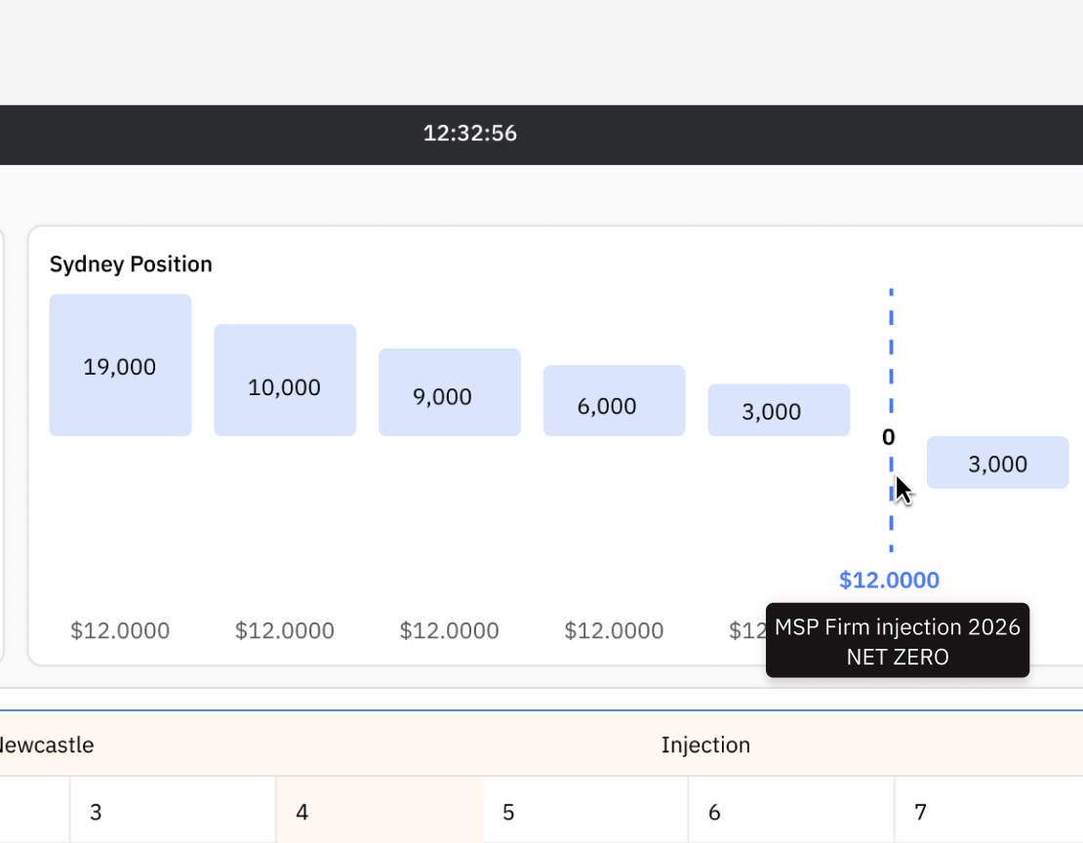Screen dimensions: 1083x843
Task: Select the 3,000 bar right of dashed line
Action: [x=997, y=462]
